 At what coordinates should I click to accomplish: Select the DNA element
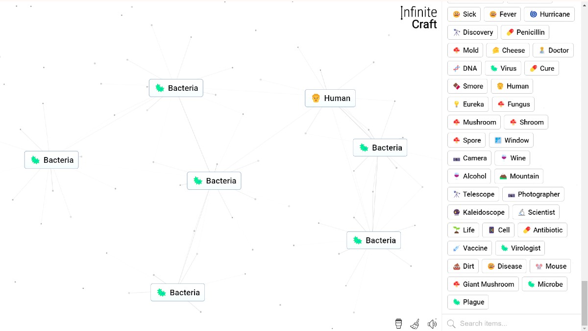(x=465, y=68)
